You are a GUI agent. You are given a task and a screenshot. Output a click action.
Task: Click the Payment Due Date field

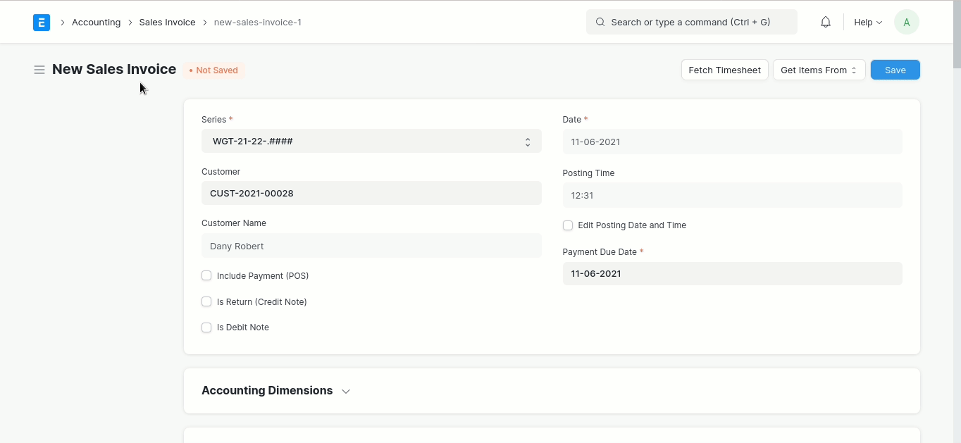(x=732, y=274)
